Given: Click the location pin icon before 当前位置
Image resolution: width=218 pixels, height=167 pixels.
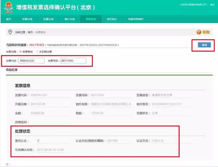Looking at the screenshot, I should click(11, 32).
